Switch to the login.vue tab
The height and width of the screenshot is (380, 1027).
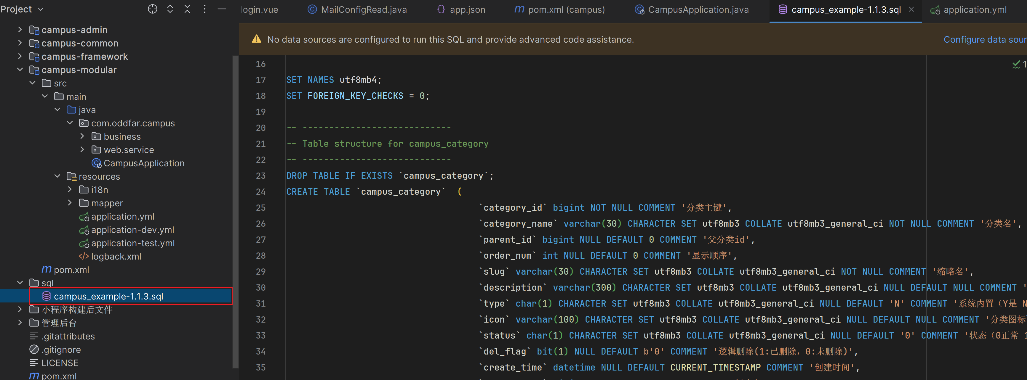tap(260, 9)
